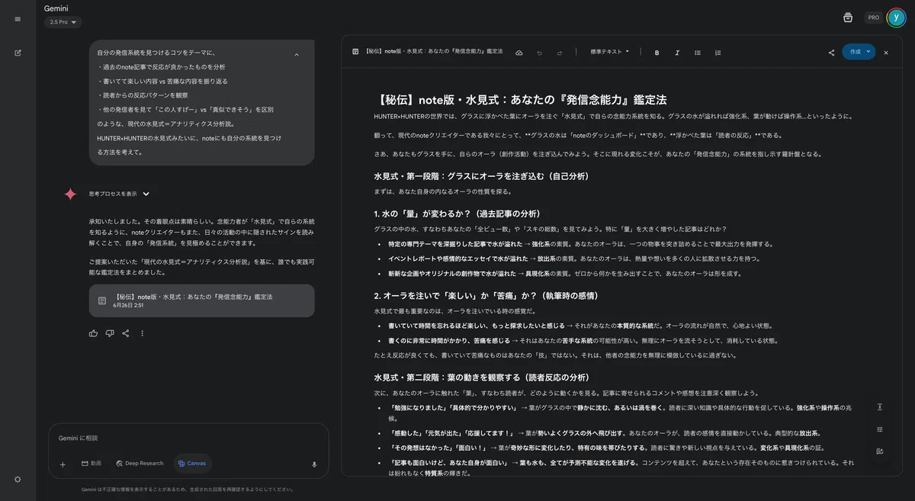Click the cloud save status icon
Image resolution: width=915 pixels, height=501 pixels.
tap(519, 53)
